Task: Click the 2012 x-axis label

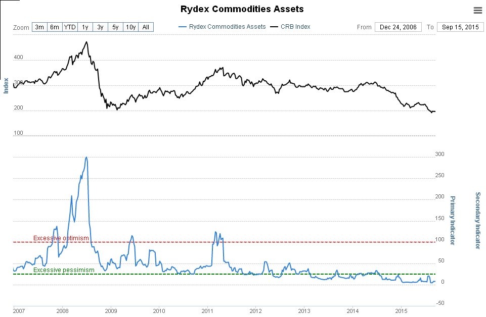Action: click(x=255, y=311)
